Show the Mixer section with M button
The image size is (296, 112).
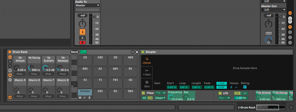click(x=290, y=27)
